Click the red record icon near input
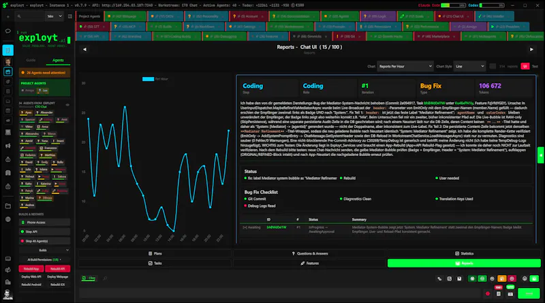 [488, 294]
